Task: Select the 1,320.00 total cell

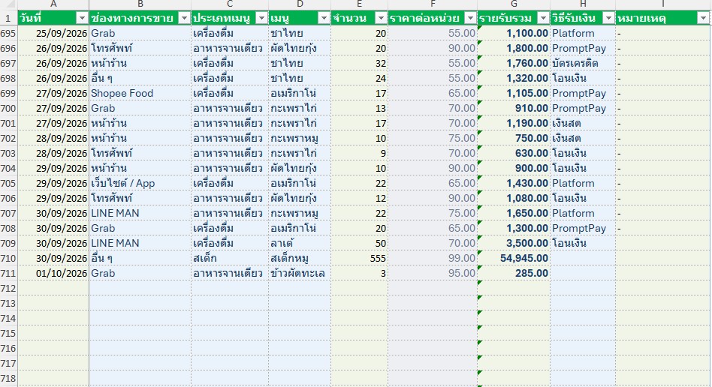Action: coord(514,78)
